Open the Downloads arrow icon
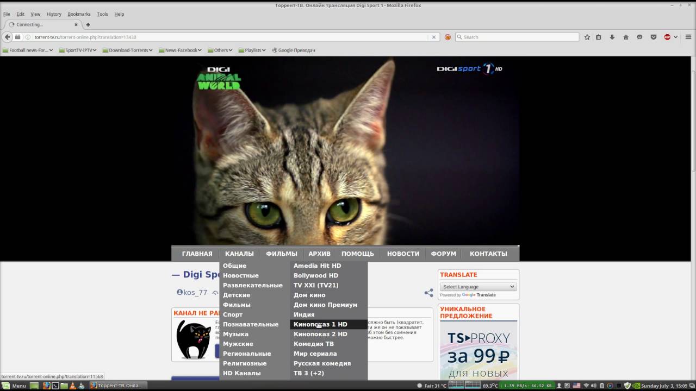The height and width of the screenshot is (391, 696). 612,37
